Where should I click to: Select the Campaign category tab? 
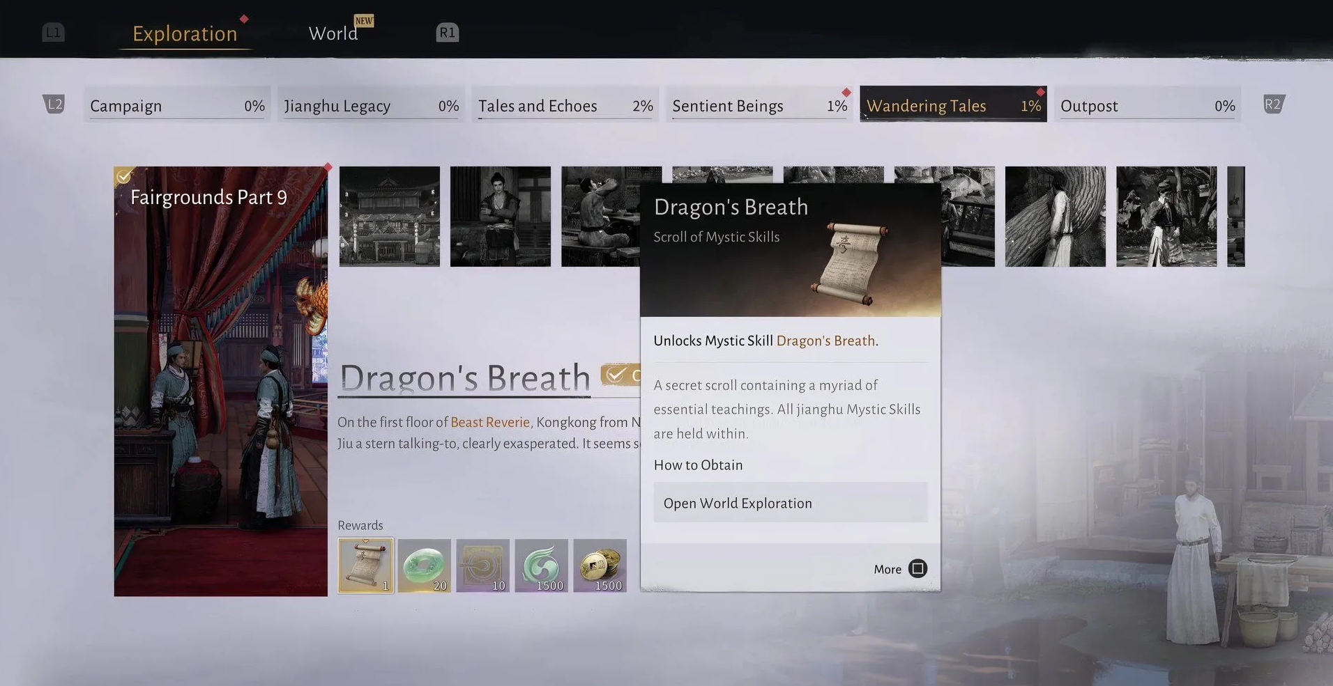(176, 105)
